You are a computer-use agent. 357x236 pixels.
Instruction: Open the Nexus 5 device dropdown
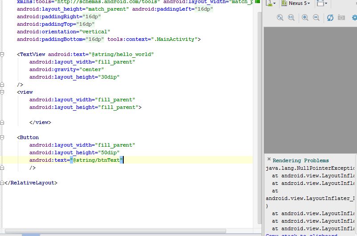click(x=296, y=3)
